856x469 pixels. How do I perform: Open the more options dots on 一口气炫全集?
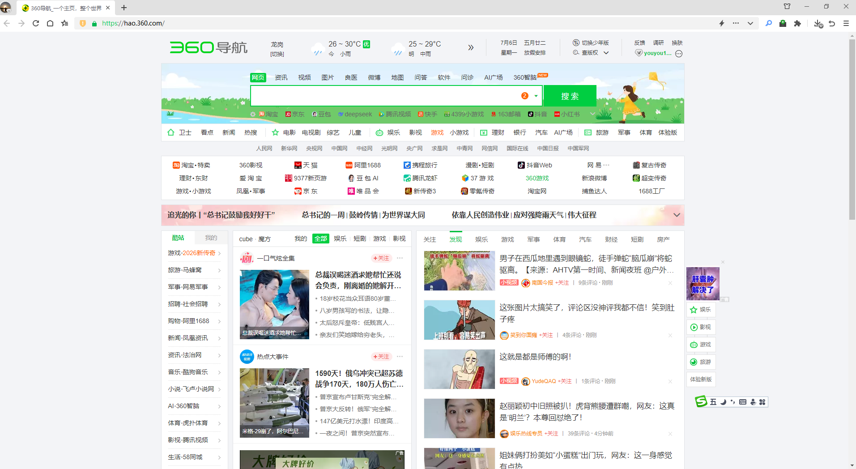coord(400,258)
